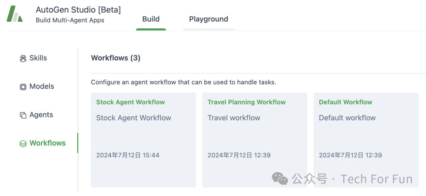Open the Models section

click(42, 86)
